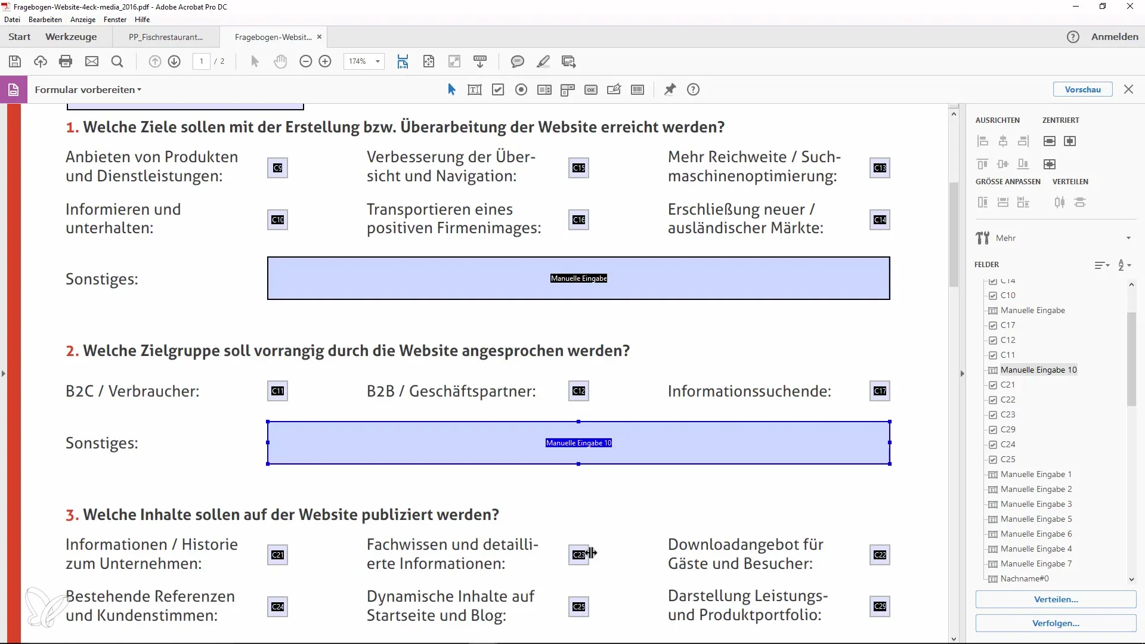Switch to the Werkzeuge tab

point(71,37)
